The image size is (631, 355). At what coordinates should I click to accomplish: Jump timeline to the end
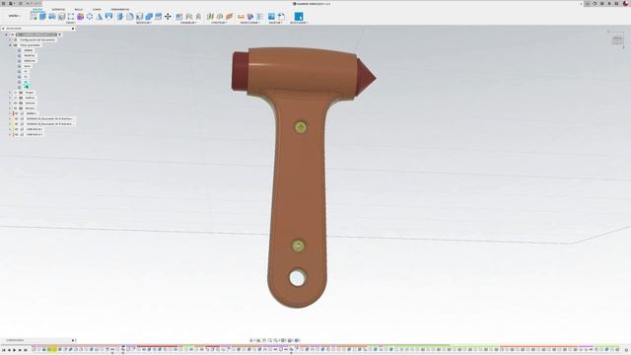point(26,350)
